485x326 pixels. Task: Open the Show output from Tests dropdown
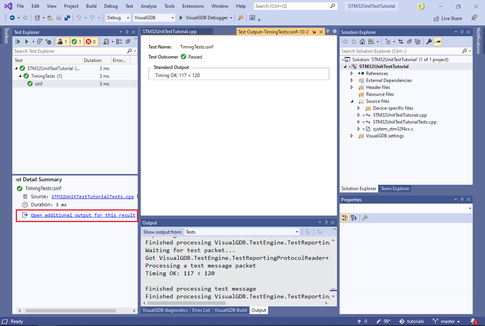242,232
